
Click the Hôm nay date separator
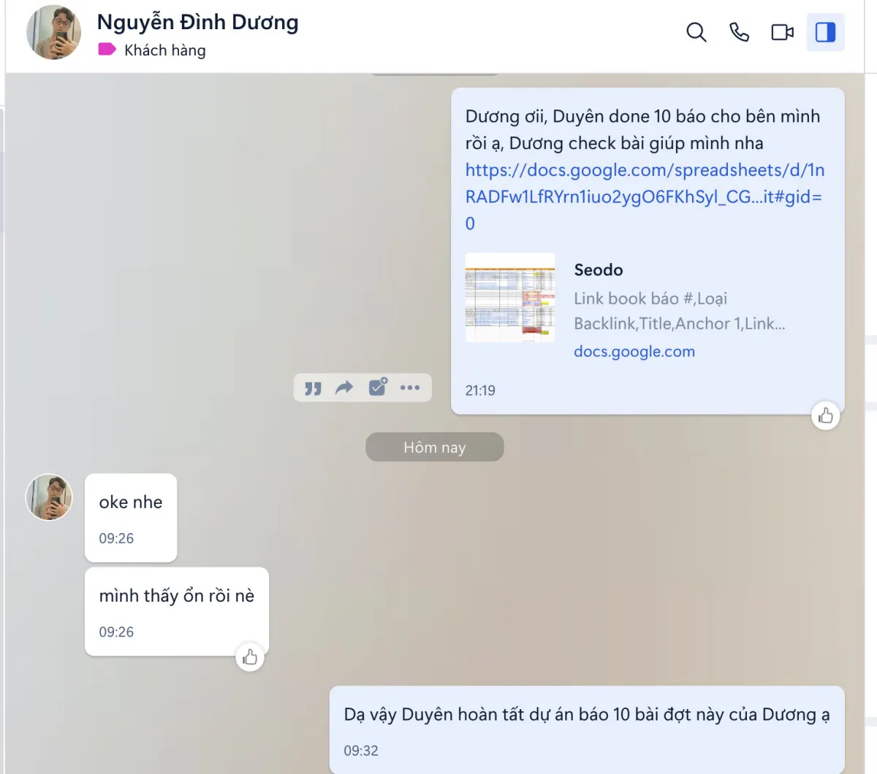click(x=435, y=447)
